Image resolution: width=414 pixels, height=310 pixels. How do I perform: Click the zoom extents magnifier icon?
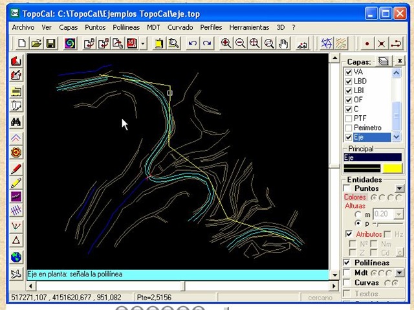pyautogui.click(x=254, y=43)
